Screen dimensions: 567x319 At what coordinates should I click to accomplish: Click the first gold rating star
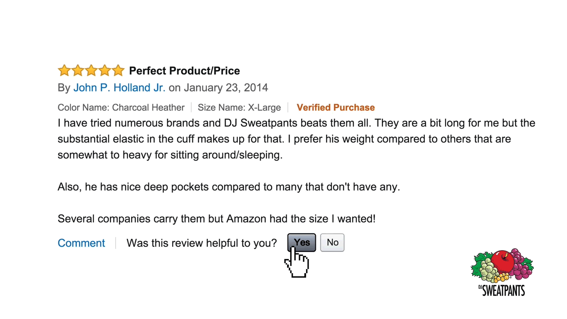[64, 70]
